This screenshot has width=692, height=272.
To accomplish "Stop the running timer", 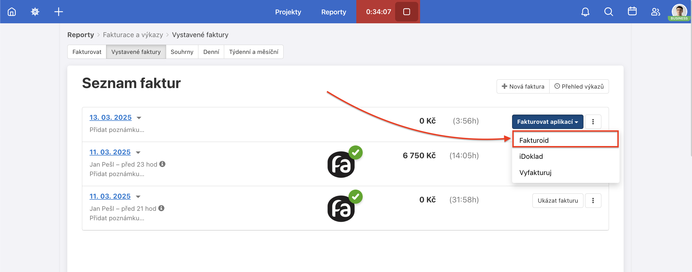I will click(x=407, y=12).
